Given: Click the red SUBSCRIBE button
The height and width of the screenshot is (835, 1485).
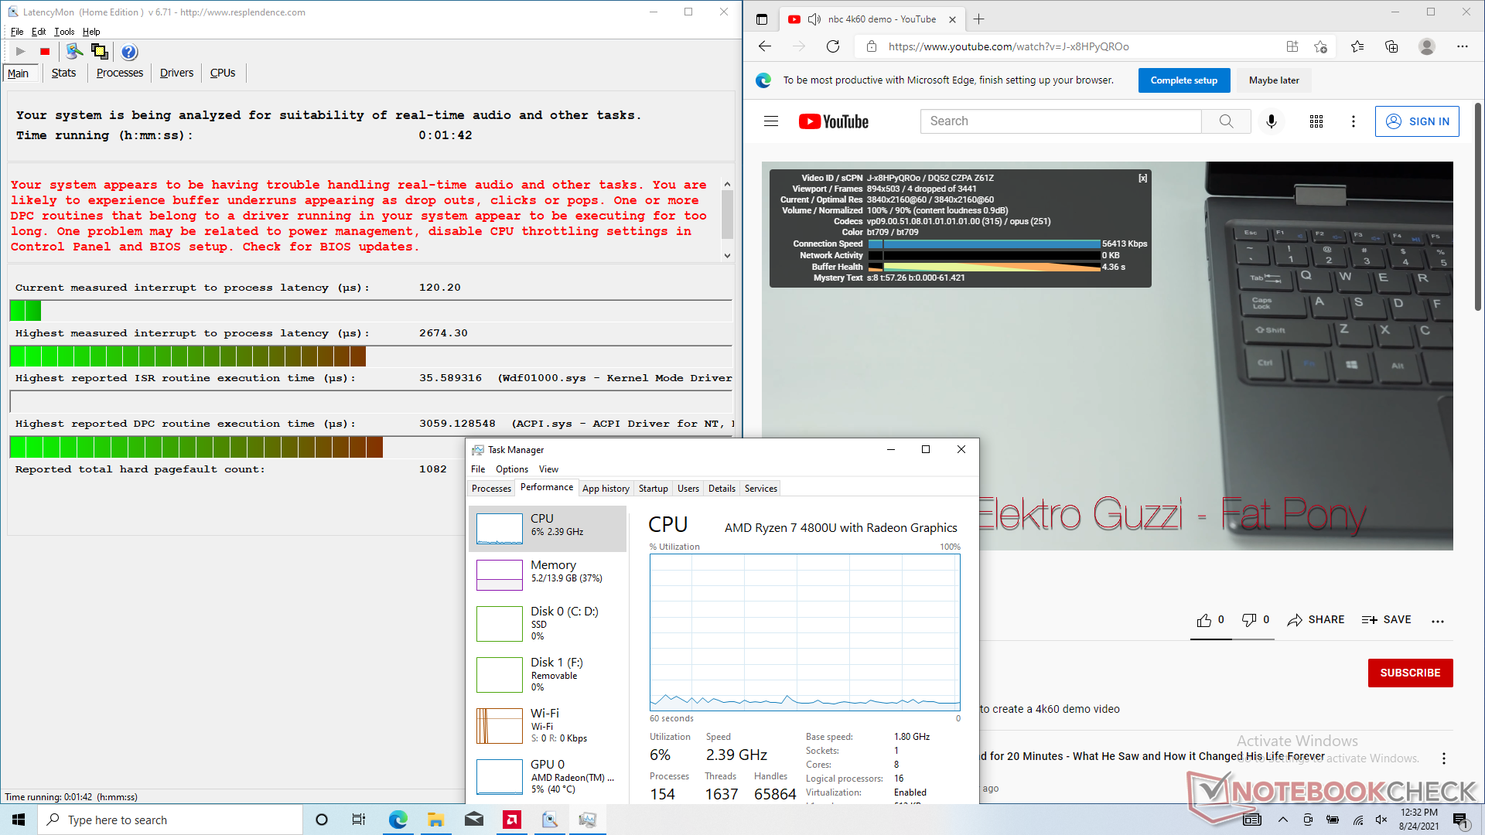Looking at the screenshot, I should (1409, 673).
